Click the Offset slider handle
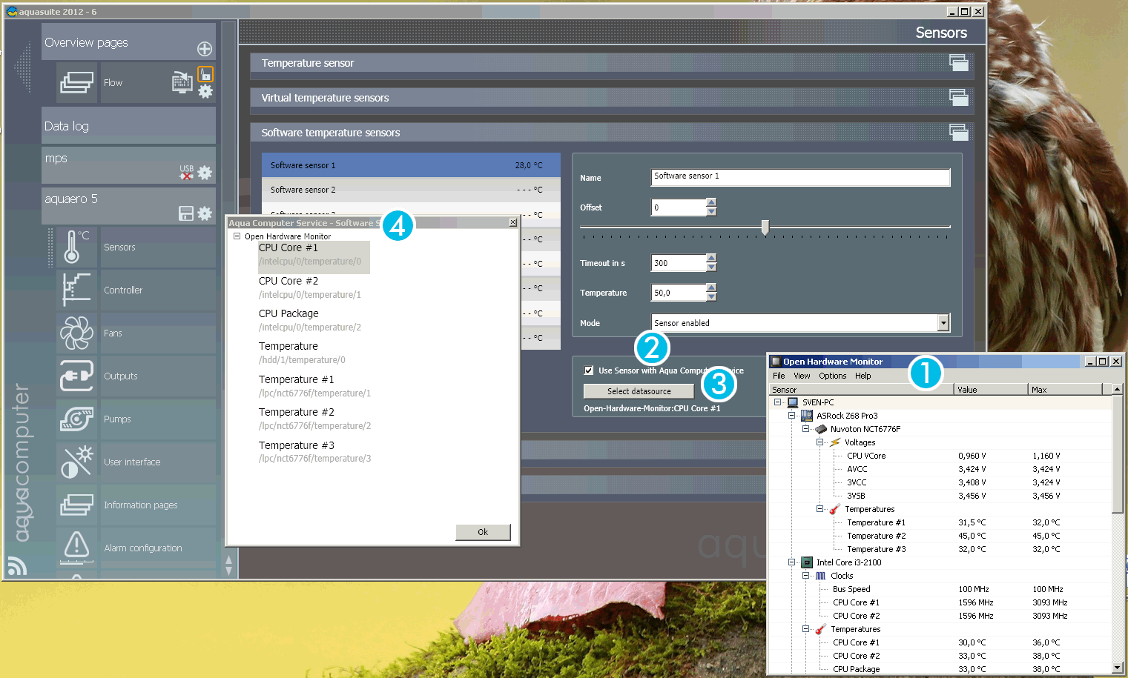Viewport: 1128px width, 678px height. (x=765, y=227)
